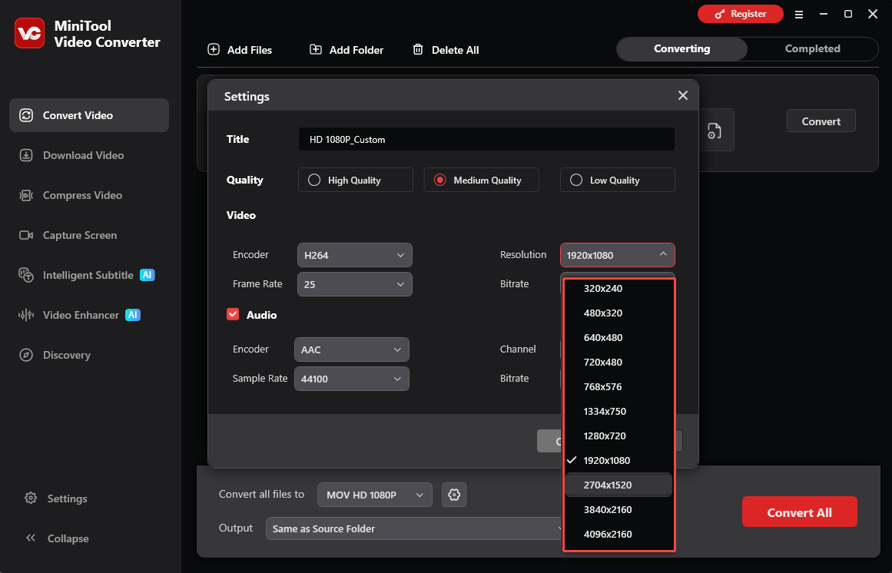892x573 pixels.
Task: Choose 2704x1520 resolution from the list
Action: [618, 485]
